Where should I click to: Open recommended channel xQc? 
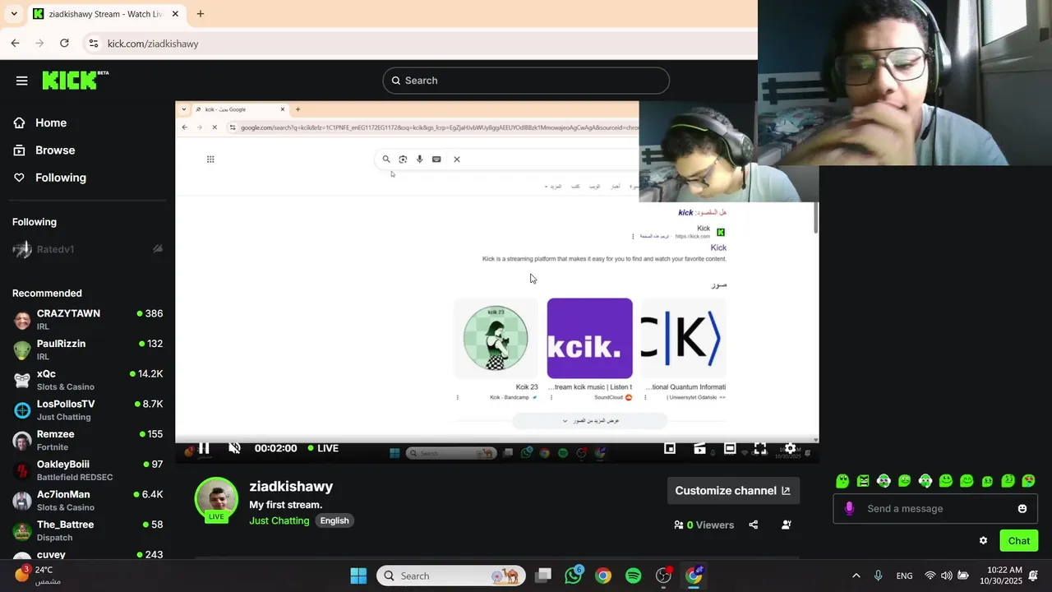(x=87, y=380)
